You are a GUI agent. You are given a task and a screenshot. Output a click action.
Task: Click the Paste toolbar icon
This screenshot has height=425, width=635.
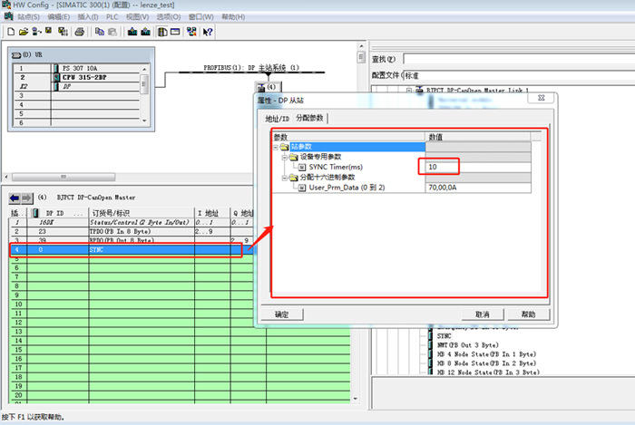click(112, 32)
